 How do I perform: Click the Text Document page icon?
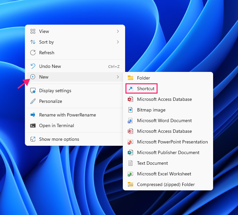(x=130, y=163)
